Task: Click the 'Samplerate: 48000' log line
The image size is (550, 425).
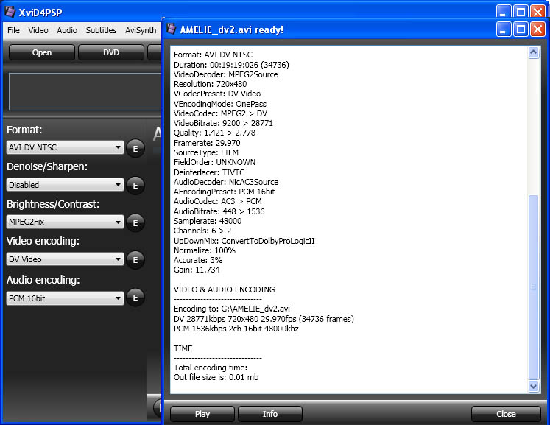Action: 208,221
